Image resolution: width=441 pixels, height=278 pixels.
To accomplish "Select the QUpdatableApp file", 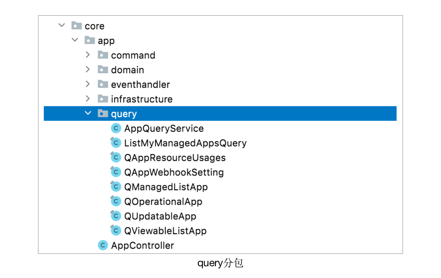I will click(160, 216).
